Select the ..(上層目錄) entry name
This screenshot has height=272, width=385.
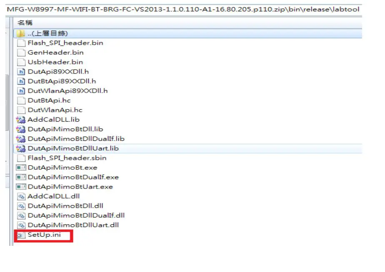coord(47,33)
